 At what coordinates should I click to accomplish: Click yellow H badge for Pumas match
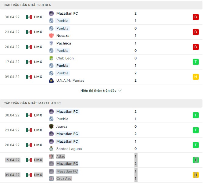point(195,77)
